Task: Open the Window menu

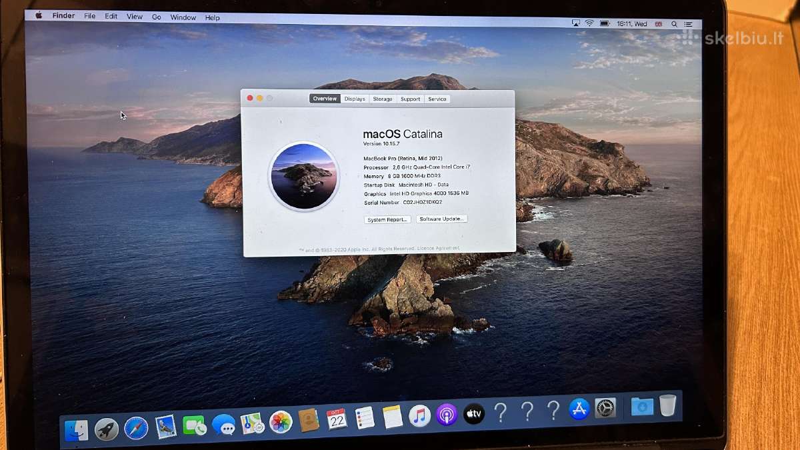Action: pos(183,17)
